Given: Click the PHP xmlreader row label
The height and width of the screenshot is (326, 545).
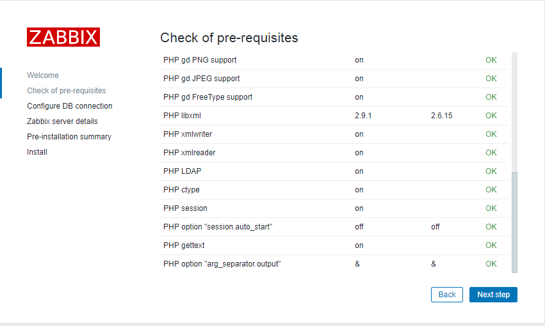Looking at the screenshot, I should pos(190,153).
